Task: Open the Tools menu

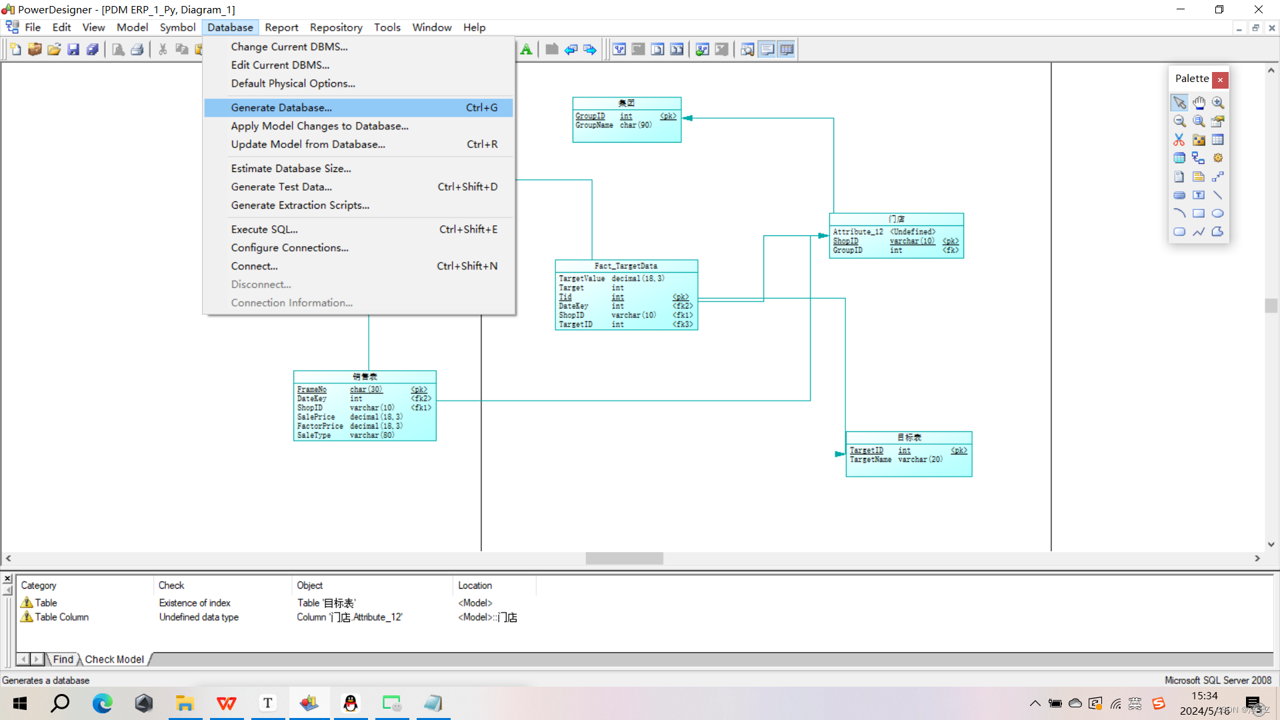Action: [387, 27]
